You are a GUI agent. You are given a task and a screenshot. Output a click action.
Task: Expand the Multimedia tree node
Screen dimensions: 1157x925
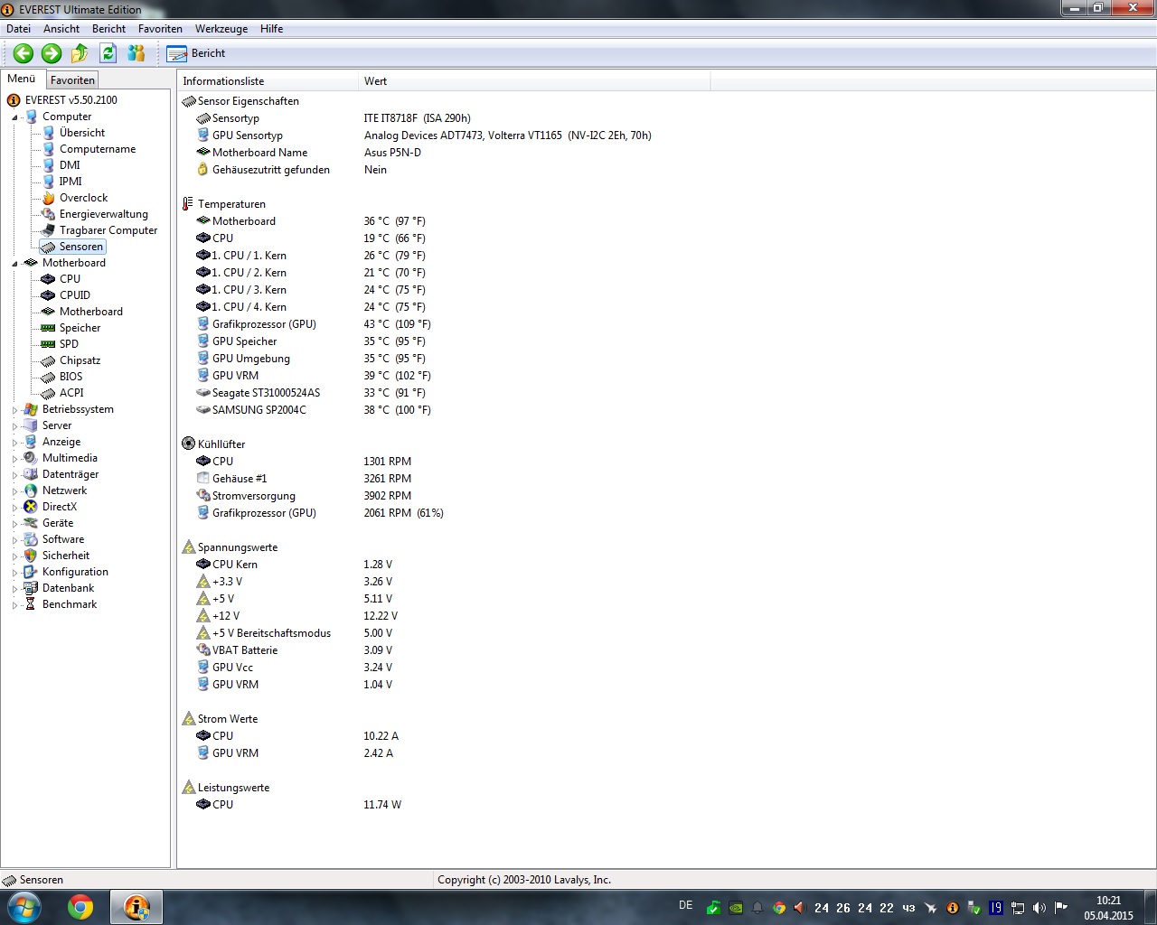(14, 459)
